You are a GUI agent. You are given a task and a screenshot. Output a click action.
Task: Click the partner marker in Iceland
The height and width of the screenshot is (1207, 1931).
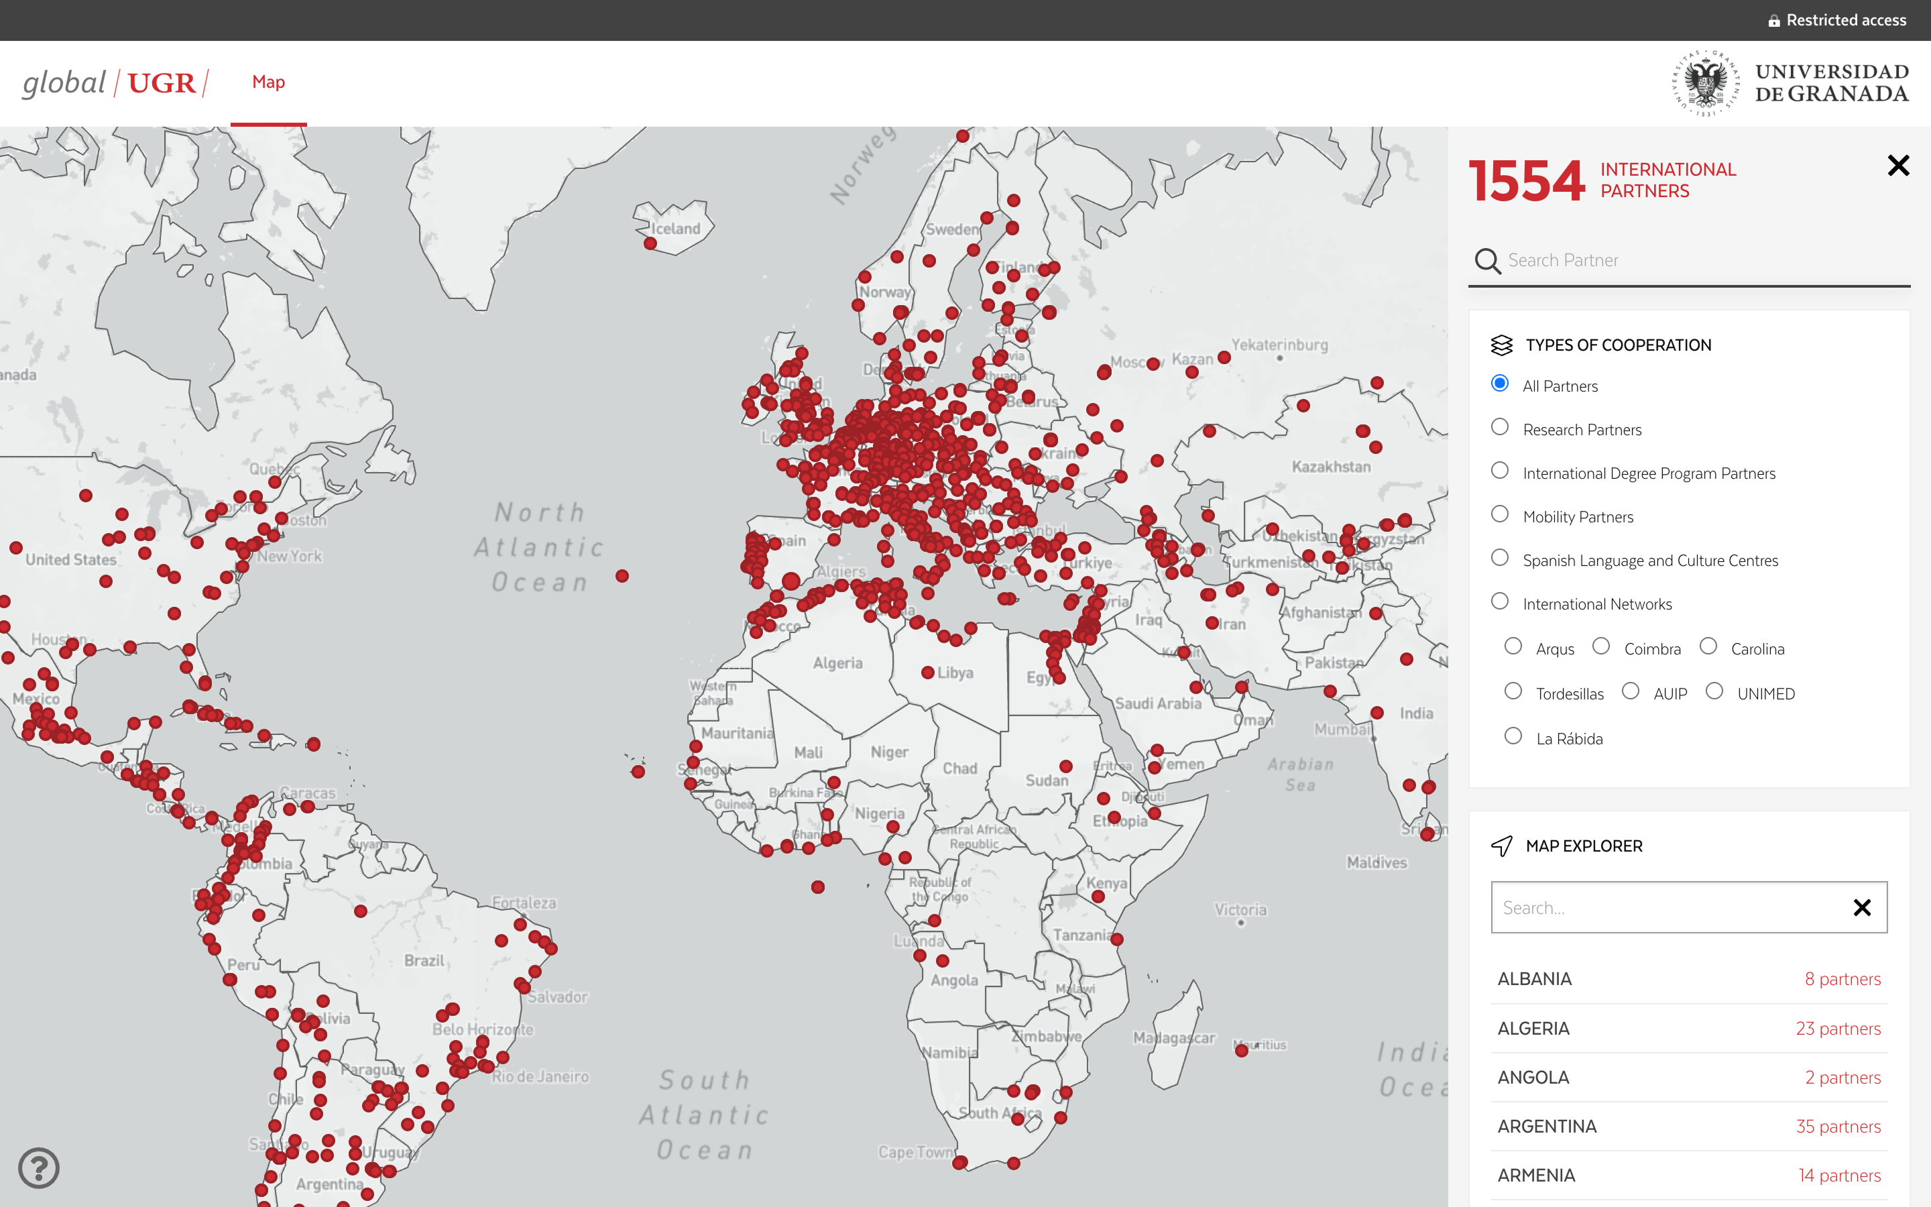650,243
